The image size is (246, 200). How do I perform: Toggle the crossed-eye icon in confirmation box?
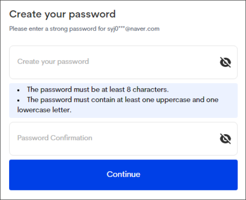pos(225,138)
